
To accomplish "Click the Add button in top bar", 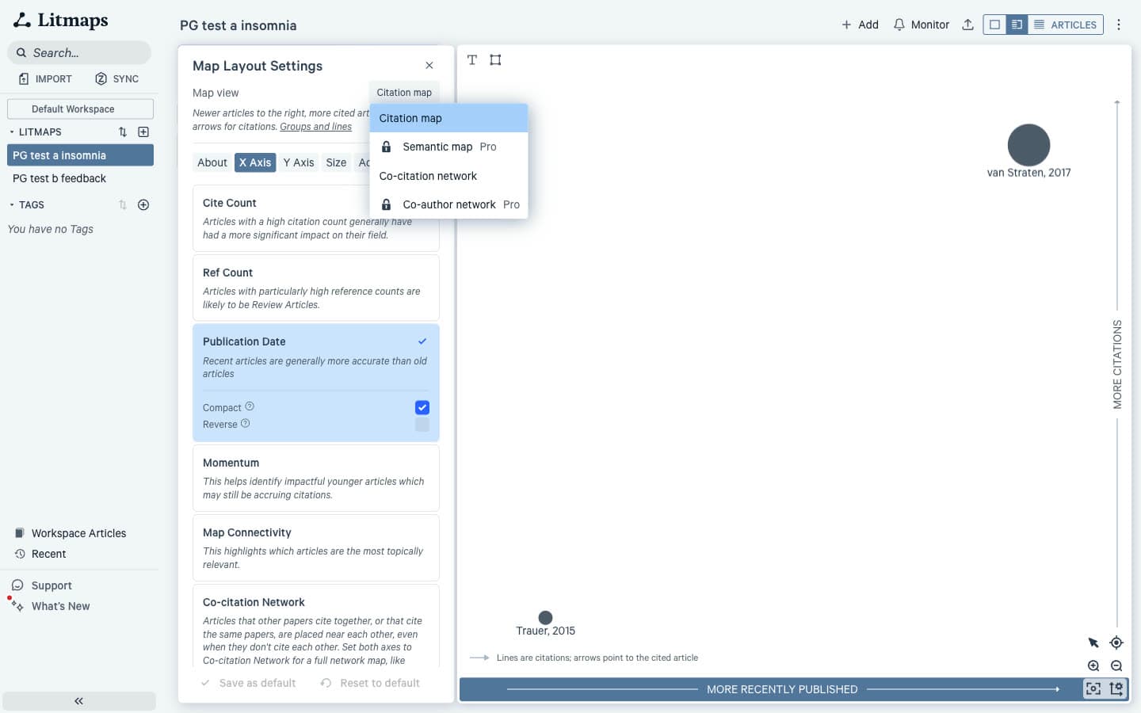I will 860,25.
